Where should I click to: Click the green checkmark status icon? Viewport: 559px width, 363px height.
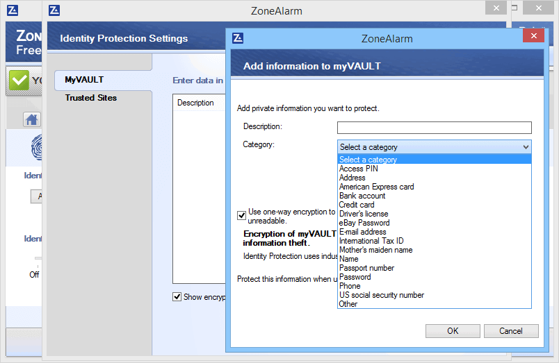point(19,80)
